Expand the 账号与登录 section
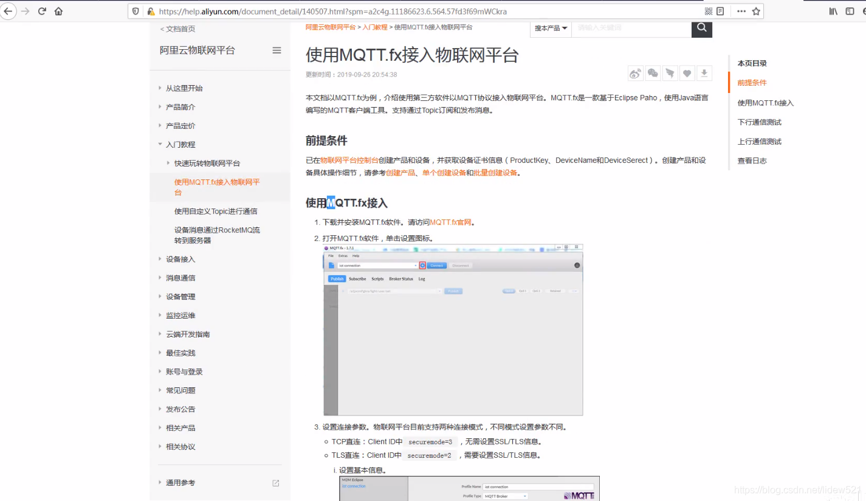Viewport: 866px width, 501px height. (x=184, y=371)
